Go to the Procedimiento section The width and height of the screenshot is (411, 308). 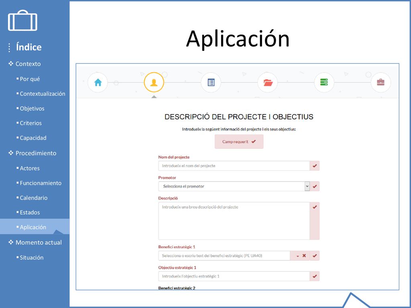pos(36,153)
